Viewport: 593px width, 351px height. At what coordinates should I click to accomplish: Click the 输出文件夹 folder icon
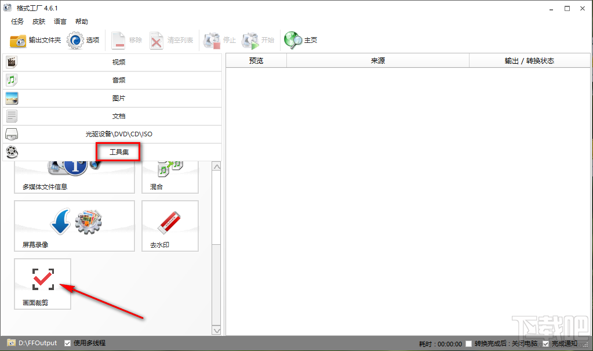(18, 41)
